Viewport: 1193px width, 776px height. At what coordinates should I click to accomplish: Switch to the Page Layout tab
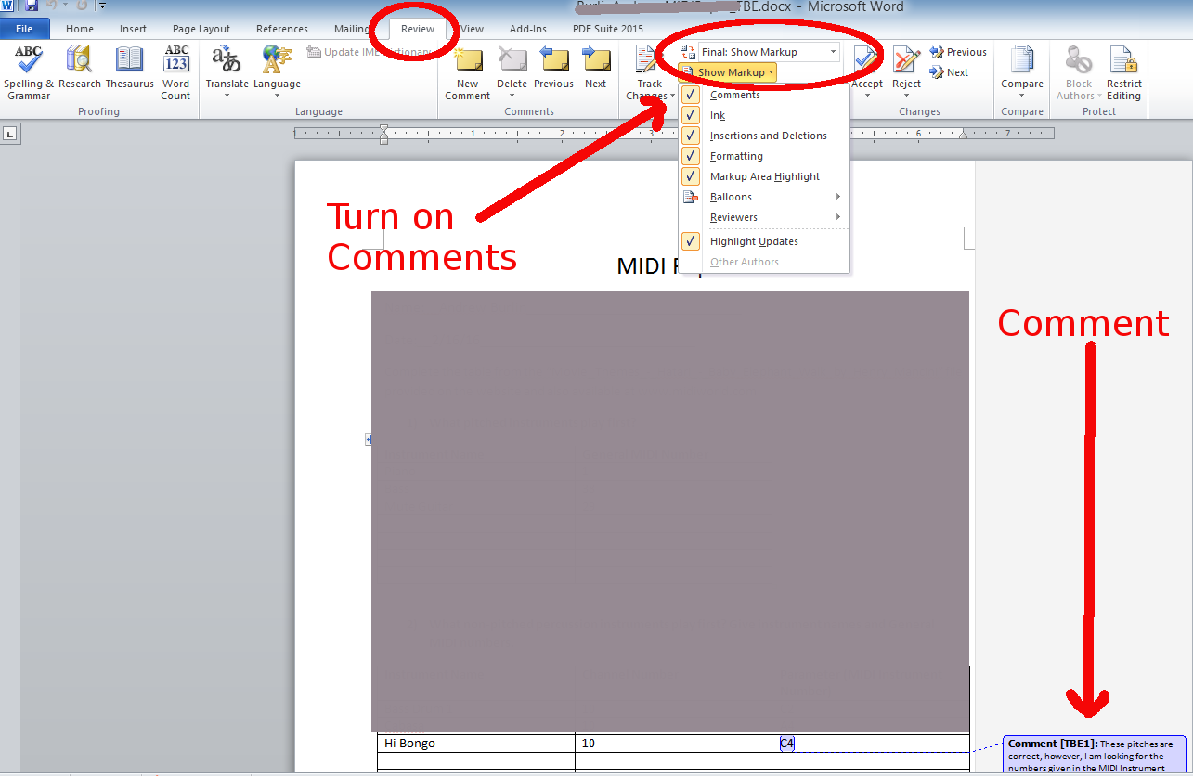[x=201, y=29]
